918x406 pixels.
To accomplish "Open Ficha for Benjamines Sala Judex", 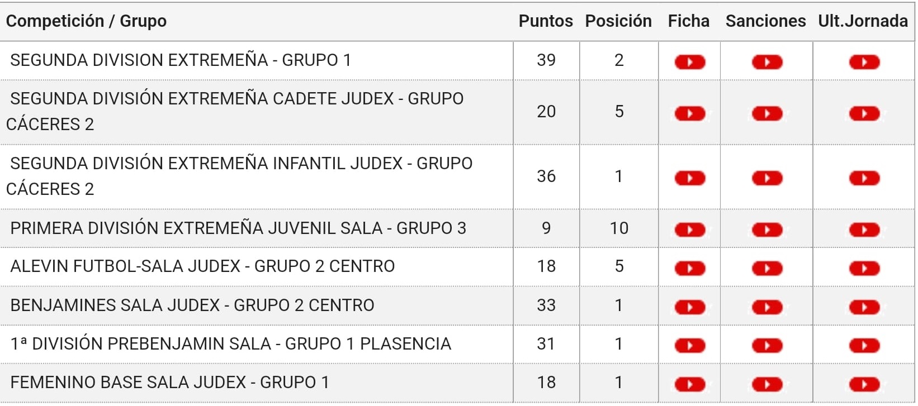I will (689, 307).
